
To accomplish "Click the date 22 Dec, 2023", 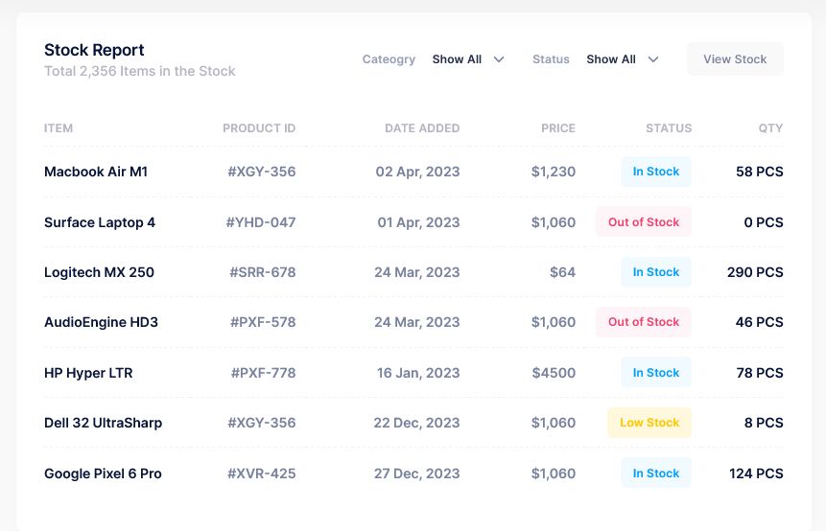I will pyautogui.click(x=416, y=423).
